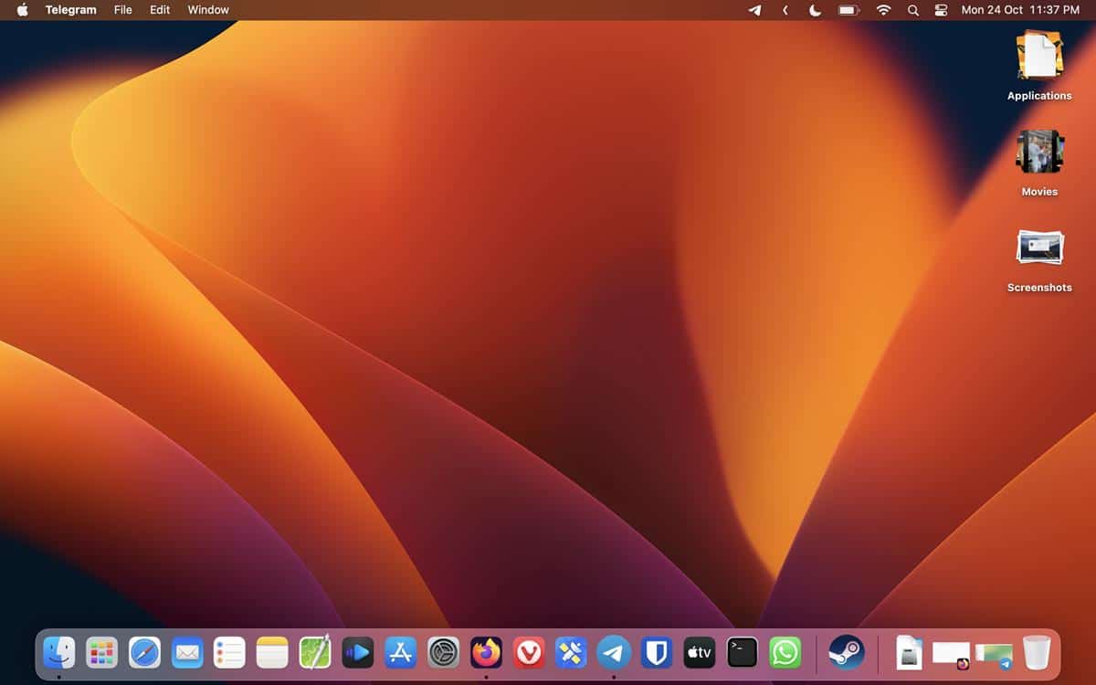
Task: Open the Telegram File menu
Action: pos(122,10)
